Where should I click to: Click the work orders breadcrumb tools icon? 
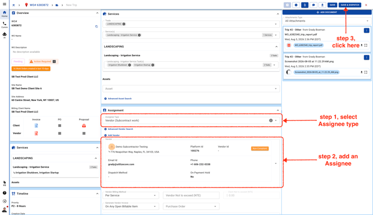(x=13, y=5)
